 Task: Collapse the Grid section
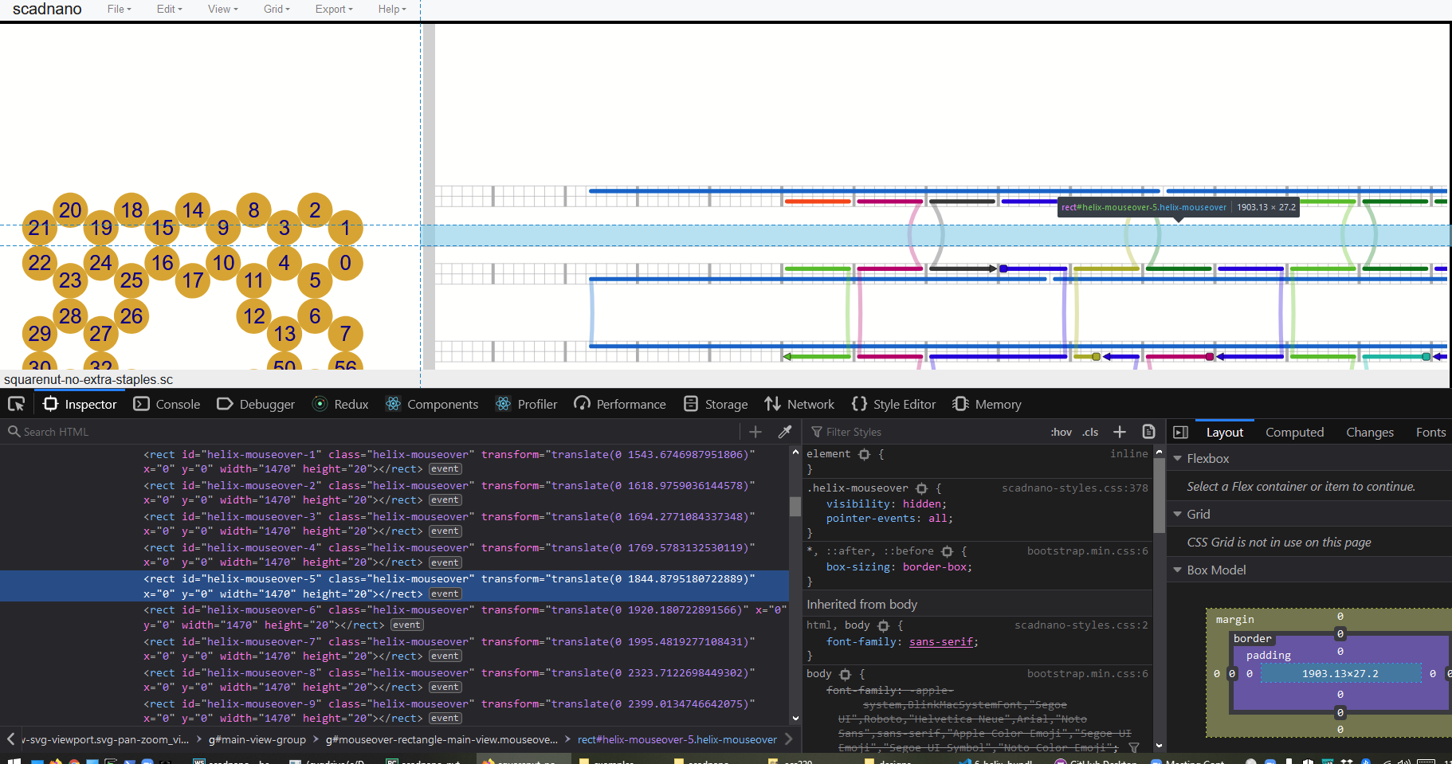(x=1177, y=515)
